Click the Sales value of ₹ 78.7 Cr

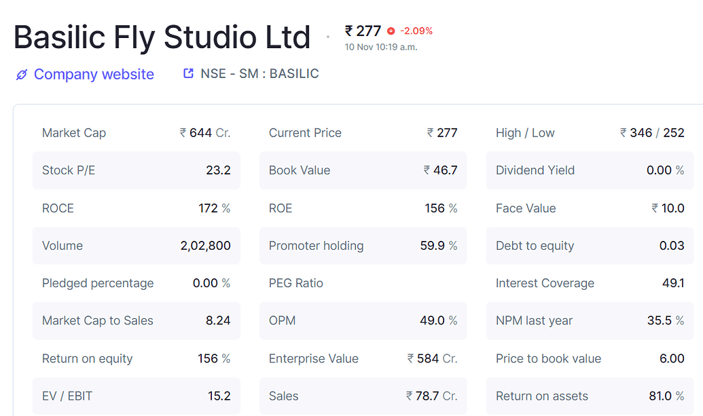tap(363, 396)
